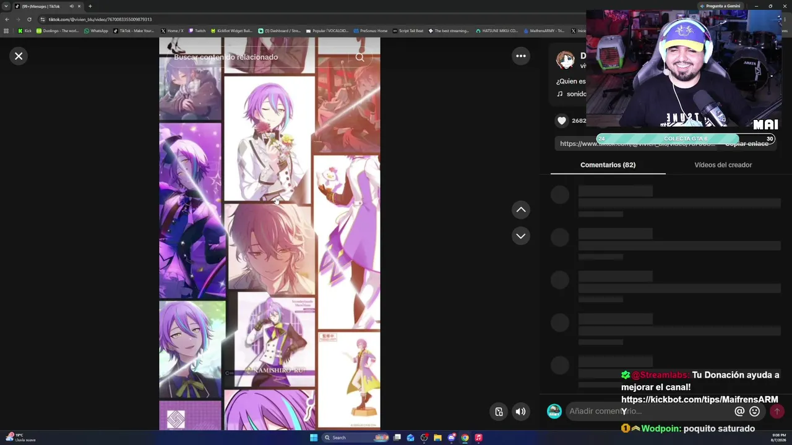
Task: Open the Script Tail Beat bookmark
Action: (x=408, y=31)
